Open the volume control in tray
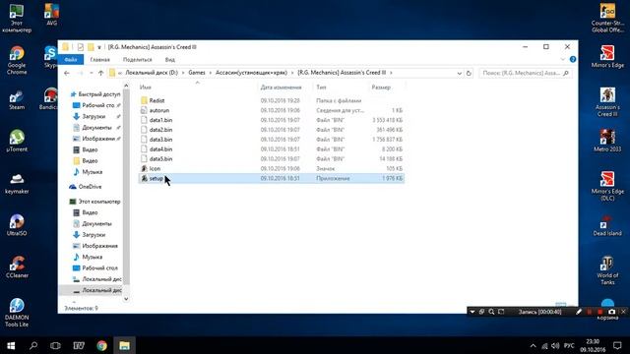Screen dimensions: 630x354 point(555,345)
